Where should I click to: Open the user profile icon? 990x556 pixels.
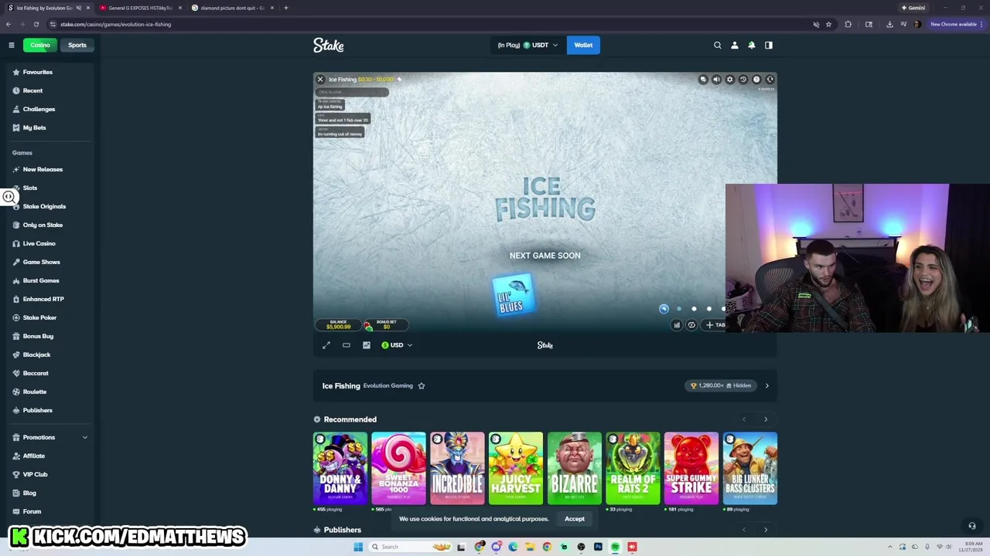735,45
